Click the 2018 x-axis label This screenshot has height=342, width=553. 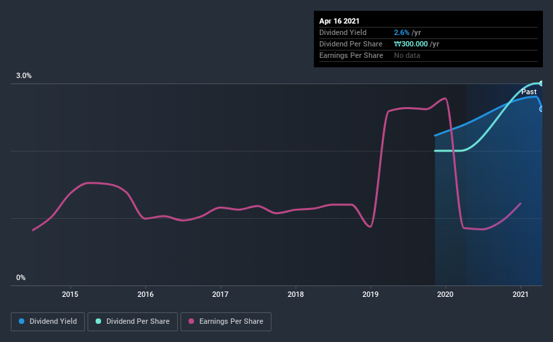(296, 294)
